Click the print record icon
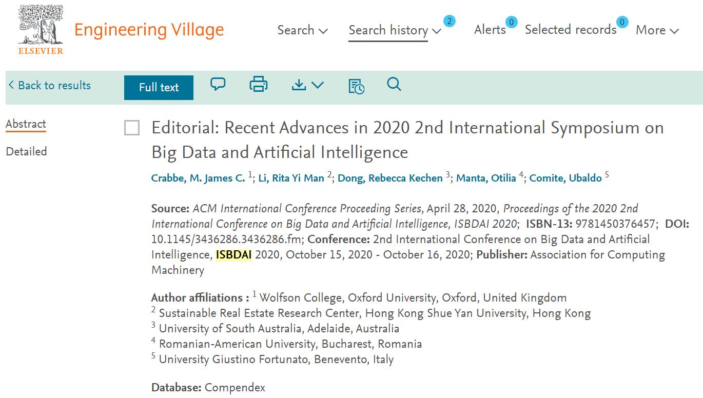703x398 pixels. pyautogui.click(x=258, y=85)
